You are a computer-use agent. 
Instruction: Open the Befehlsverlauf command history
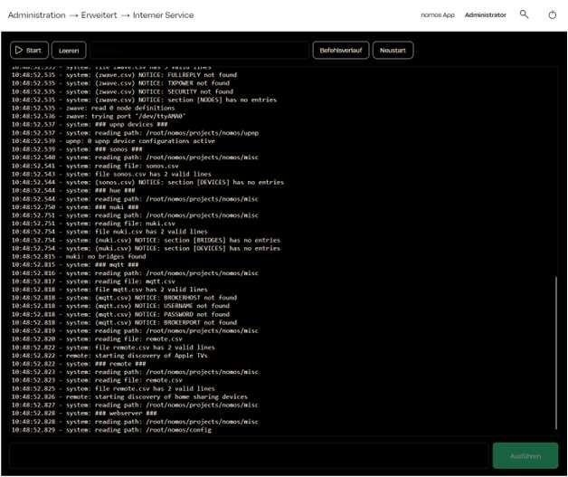340,51
